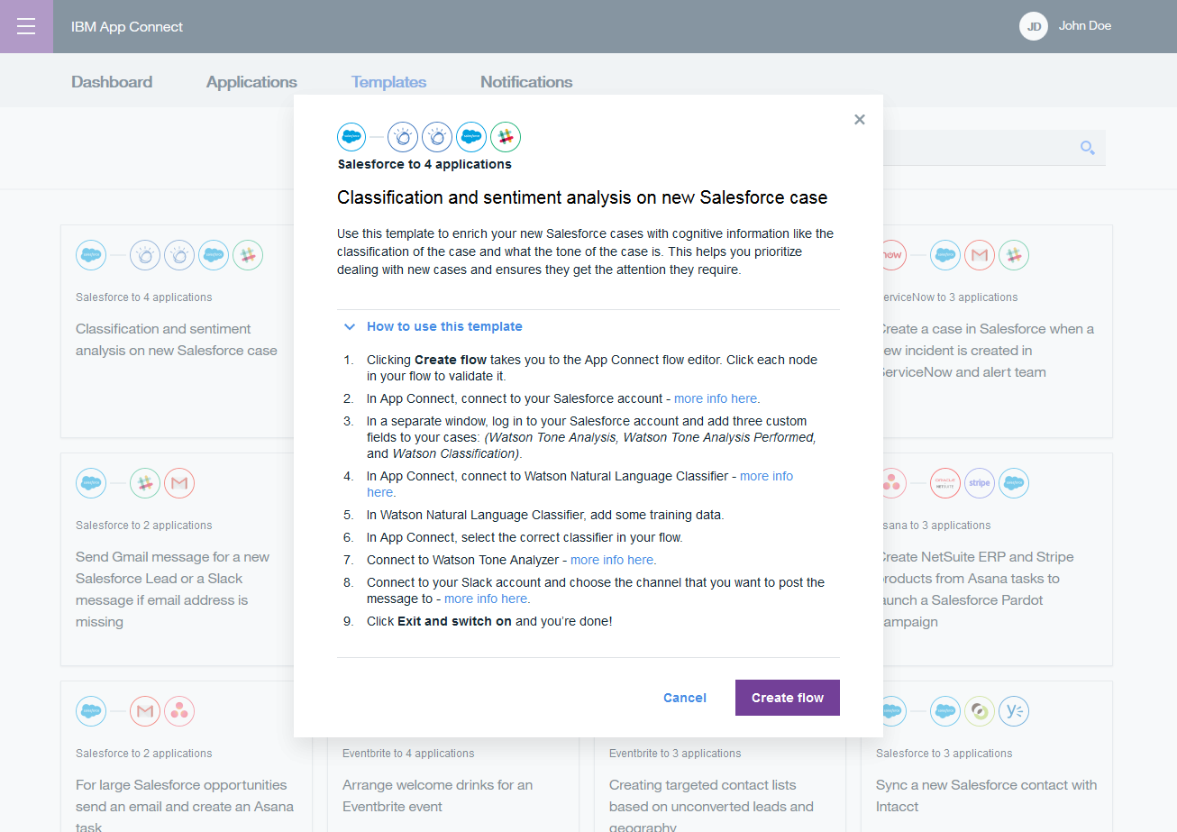Collapse the How to use this template section

click(x=433, y=326)
